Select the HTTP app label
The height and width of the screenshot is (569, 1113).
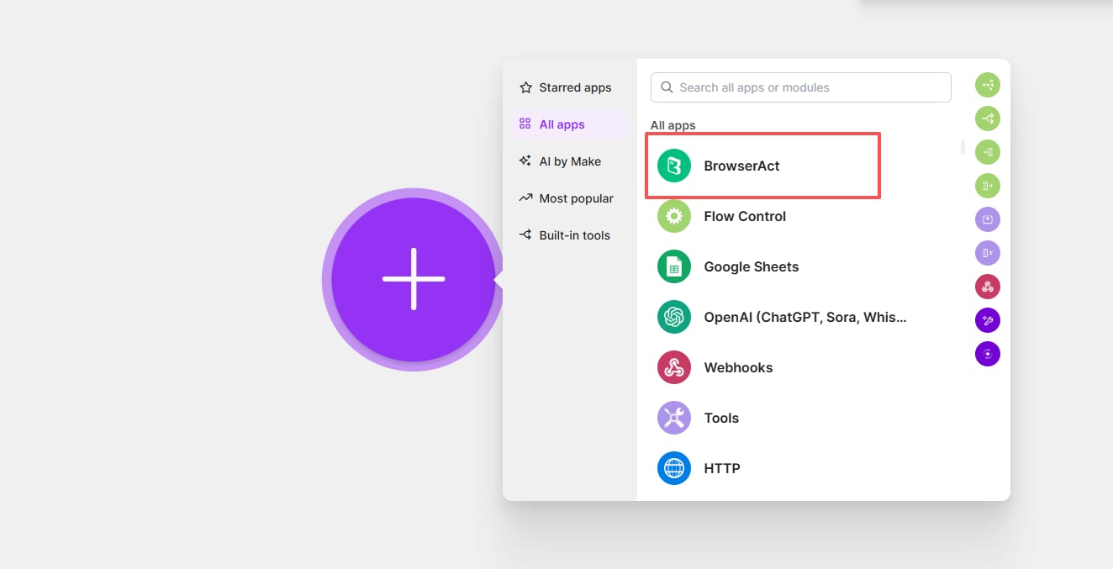[x=722, y=468]
